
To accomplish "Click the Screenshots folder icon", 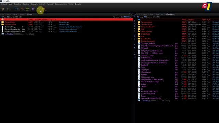I will coord(139,34).
